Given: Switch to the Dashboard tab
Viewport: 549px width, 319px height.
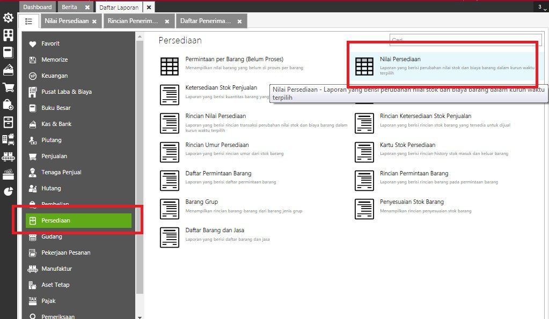Looking at the screenshot, I should (38, 7).
